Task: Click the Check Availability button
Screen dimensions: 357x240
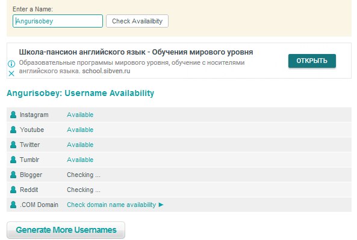Action: click(x=137, y=21)
